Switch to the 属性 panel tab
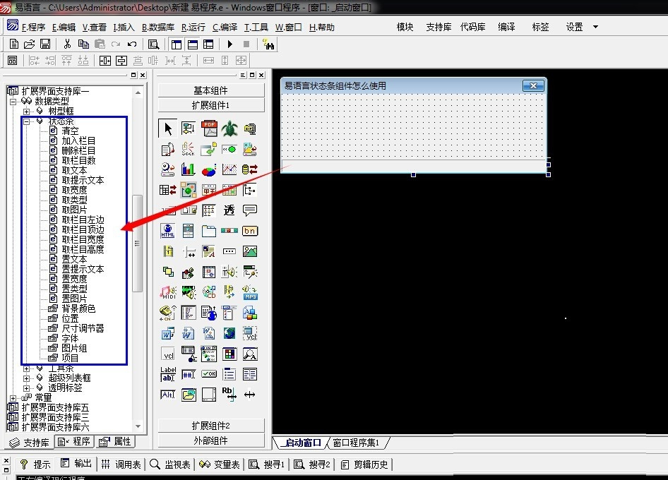 (x=116, y=442)
